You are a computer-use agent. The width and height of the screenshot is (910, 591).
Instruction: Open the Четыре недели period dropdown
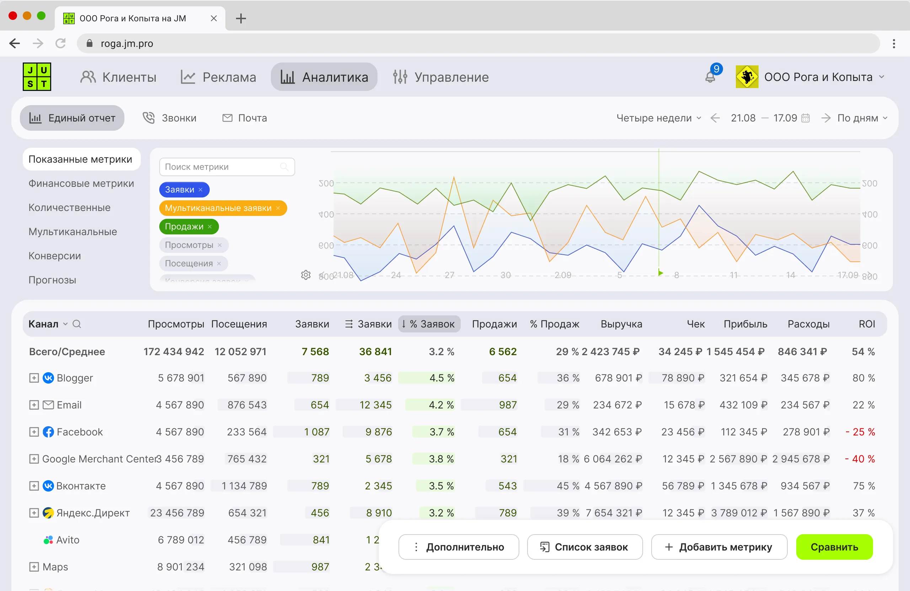click(x=658, y=118)
